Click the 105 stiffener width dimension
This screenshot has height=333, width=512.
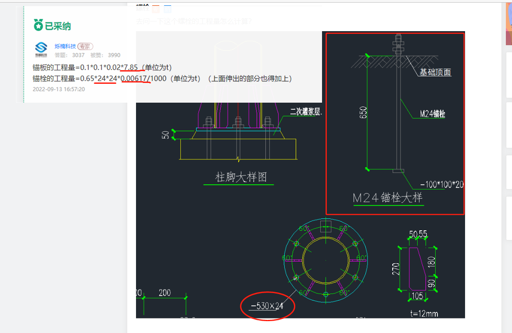417,296
